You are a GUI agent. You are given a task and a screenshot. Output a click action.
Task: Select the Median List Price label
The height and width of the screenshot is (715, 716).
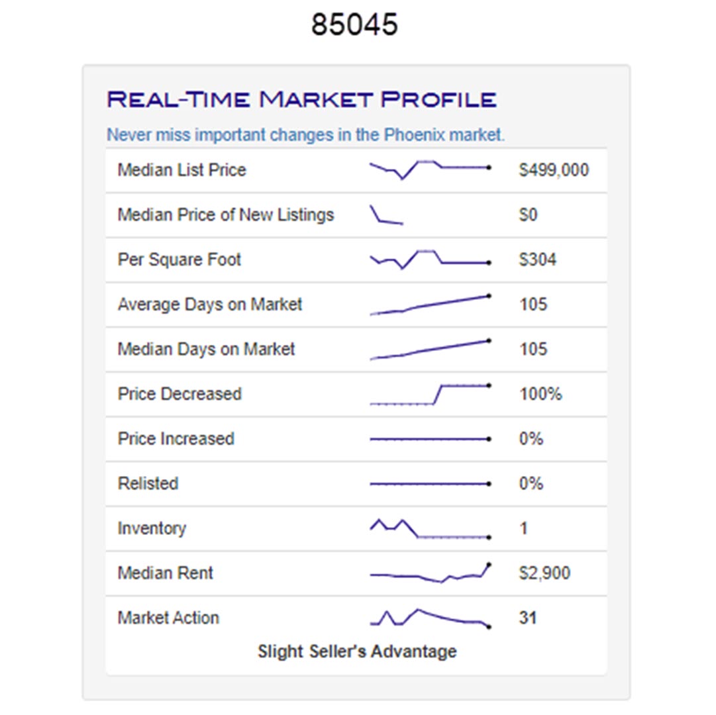pos(181,170)
